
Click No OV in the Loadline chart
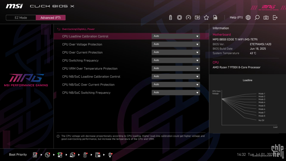click(x=261, y=120)
